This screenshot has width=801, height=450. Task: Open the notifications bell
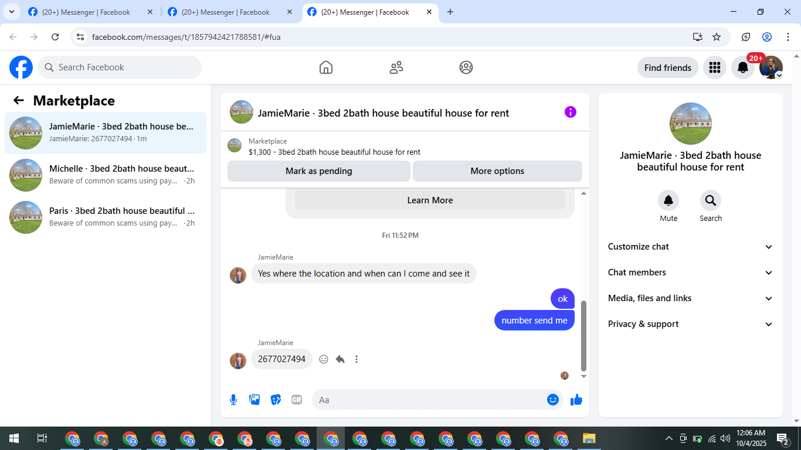pyautogui.click(x=743, y=67)
